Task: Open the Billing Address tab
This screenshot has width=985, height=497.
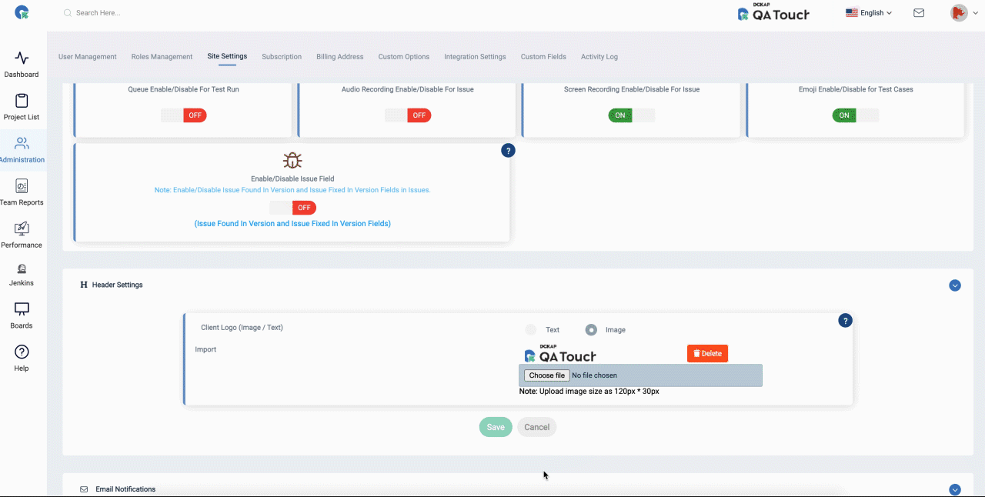Action: pos(340,57)
